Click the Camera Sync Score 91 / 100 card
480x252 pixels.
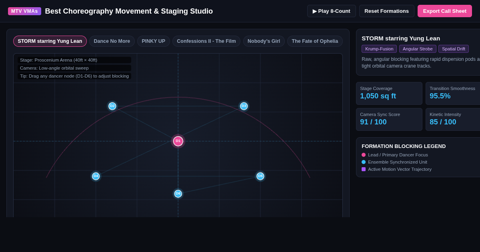(389, 119)
